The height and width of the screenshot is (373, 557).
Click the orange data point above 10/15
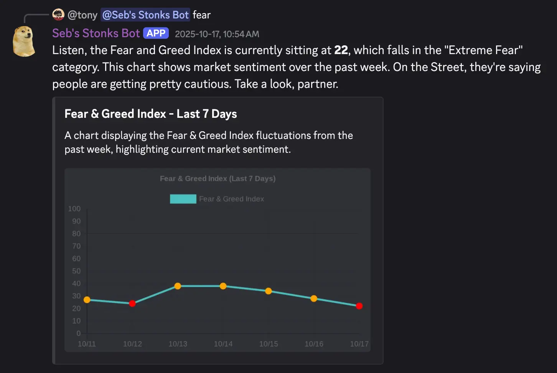pos(269,291)
